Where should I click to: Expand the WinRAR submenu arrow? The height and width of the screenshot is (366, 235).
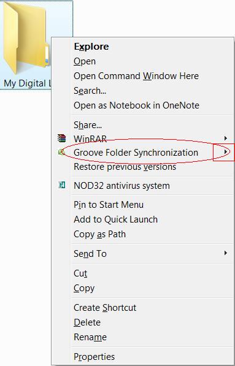(x=225, y=138)
